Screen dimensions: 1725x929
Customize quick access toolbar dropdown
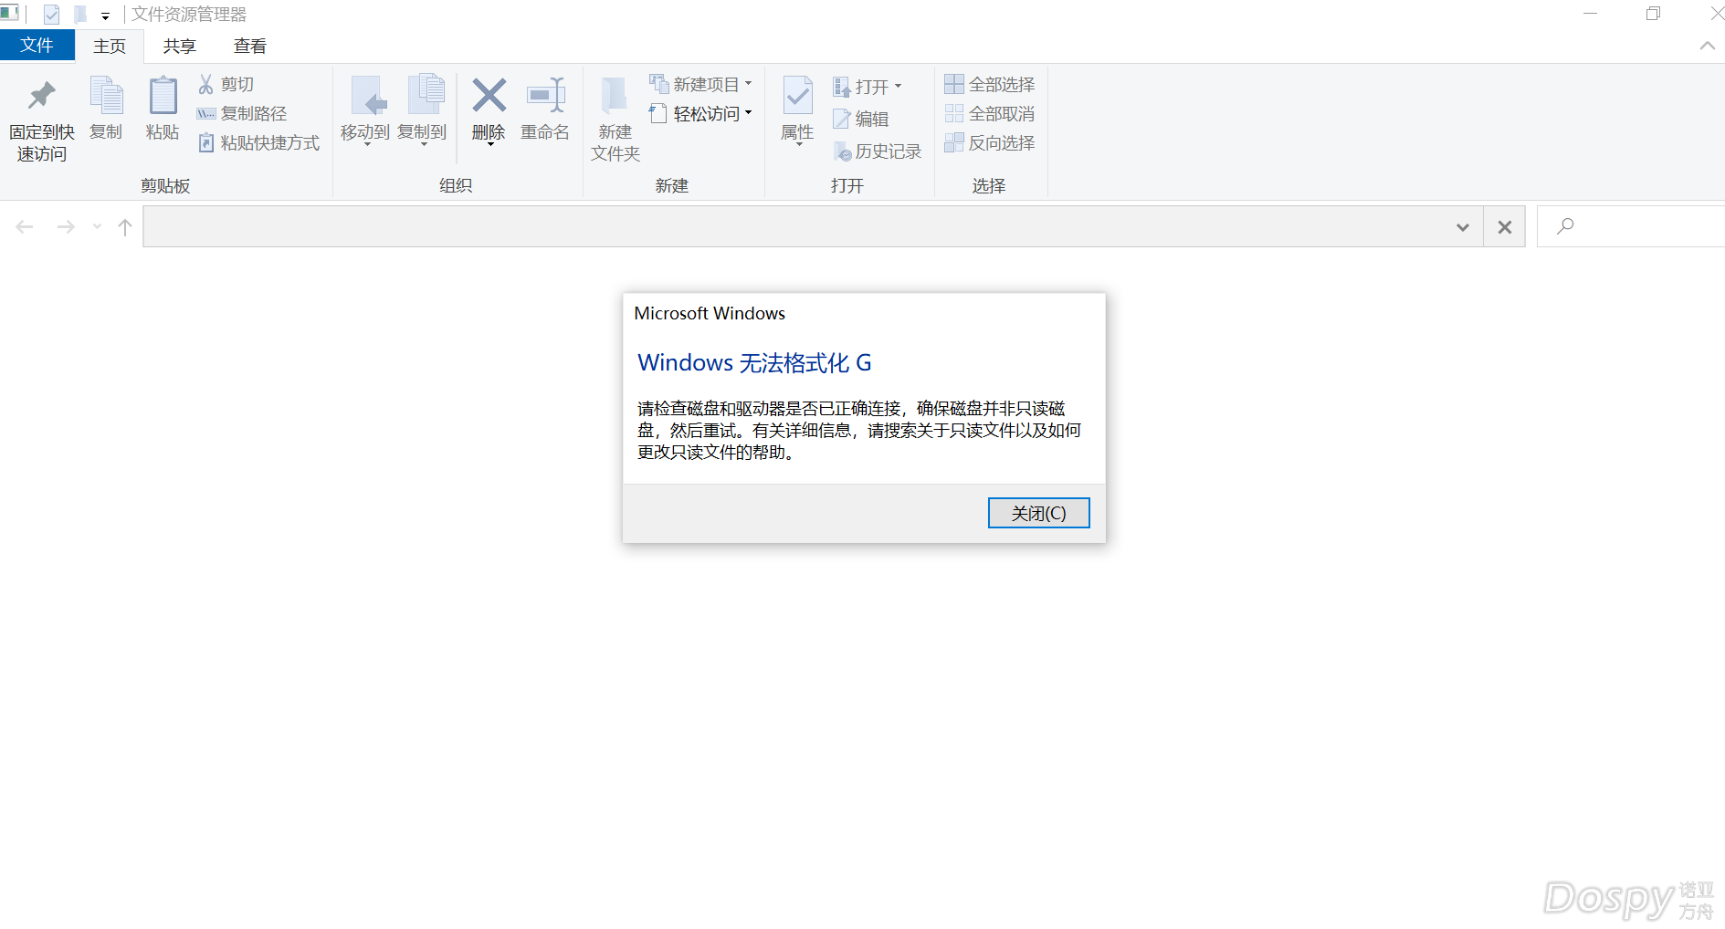(106, 16)
